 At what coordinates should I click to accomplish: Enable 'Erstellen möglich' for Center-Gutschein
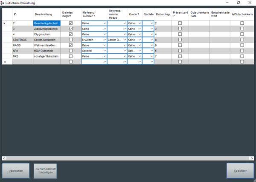coord(71,40)
